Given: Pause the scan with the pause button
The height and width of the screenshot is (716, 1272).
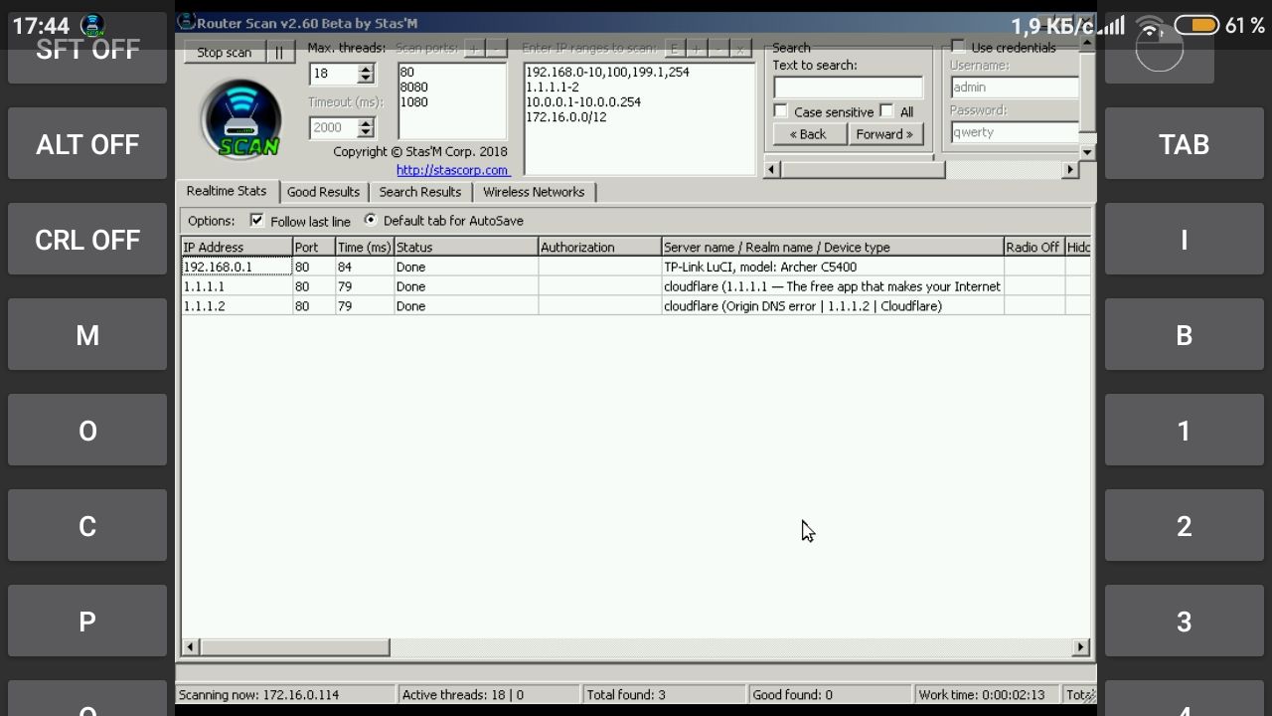Looking at the screenshot, I should click(279, 53).
